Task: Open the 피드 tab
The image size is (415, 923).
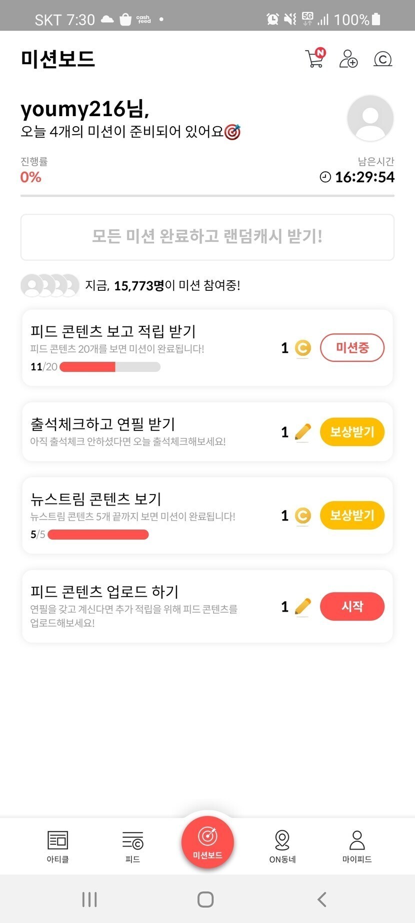Action: tap(132, 846)
